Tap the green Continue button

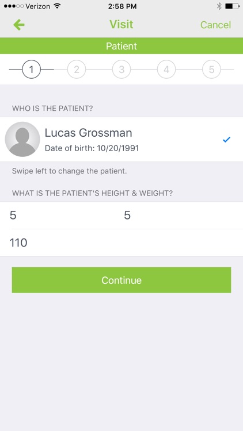click(x=121, y=280)
